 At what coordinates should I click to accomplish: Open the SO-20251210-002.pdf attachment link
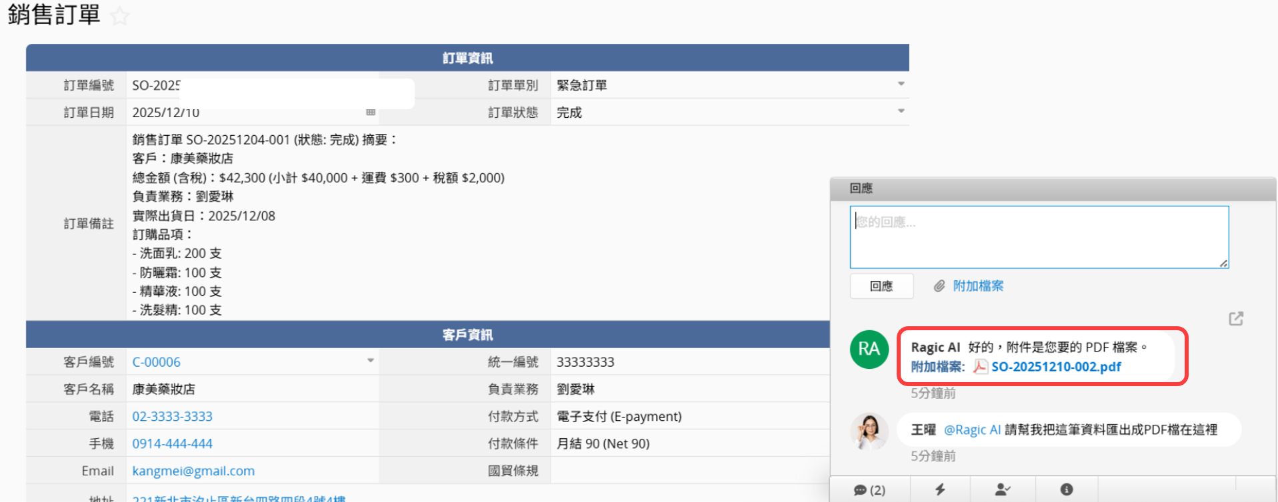pos(1056,367)
